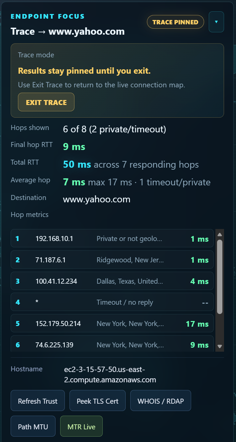Click 'Private or not geolo...' text
Screen dimensions: 236x442
pos(129,238)
